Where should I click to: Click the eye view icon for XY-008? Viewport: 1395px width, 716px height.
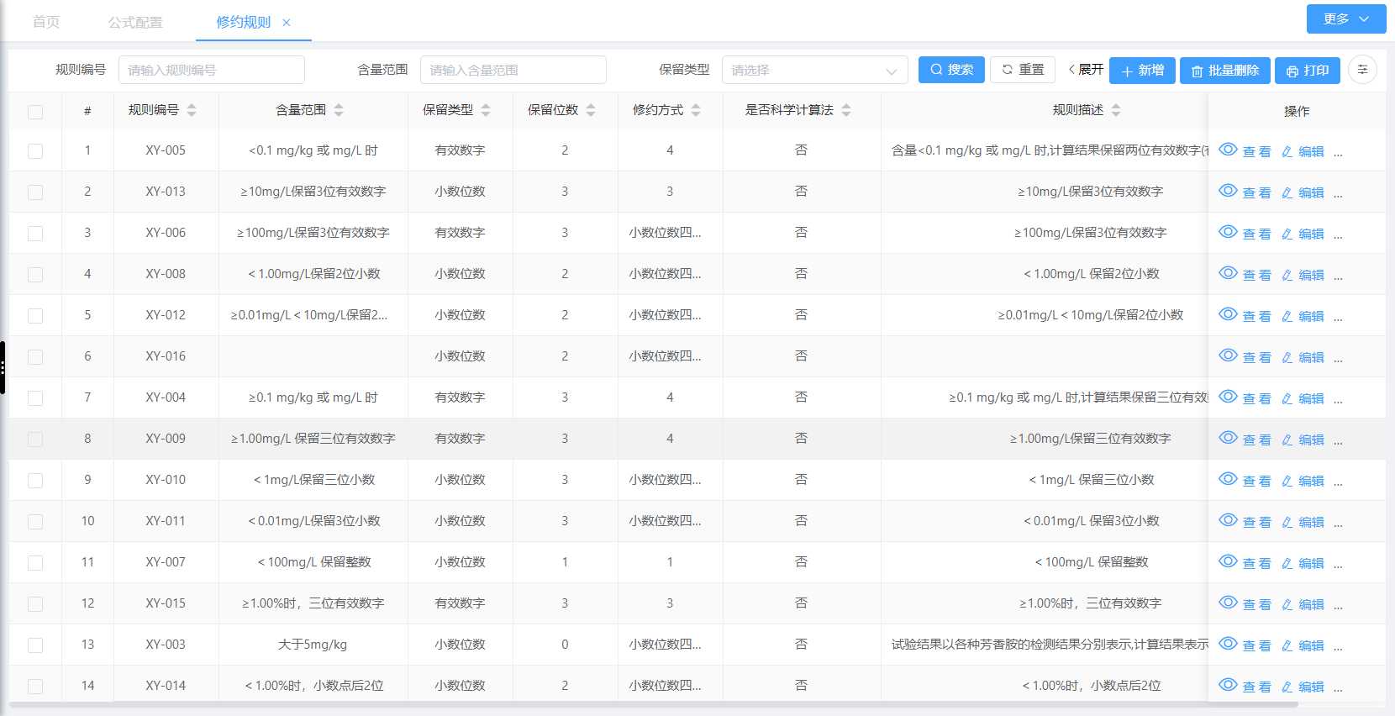click(x=1228, y=273)
